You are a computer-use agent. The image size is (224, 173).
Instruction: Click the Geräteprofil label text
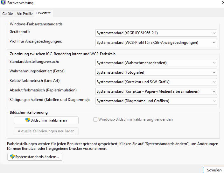click(x=20, y=32)
